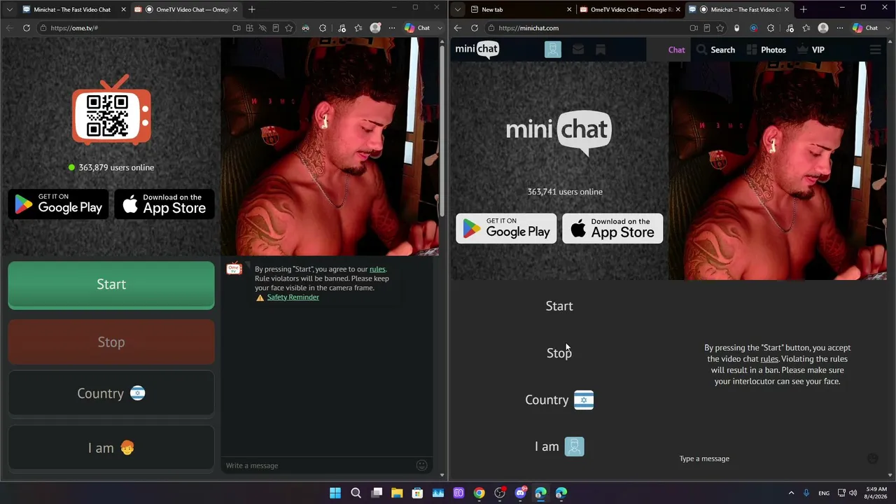
Task: Open the 'I am' gender selector in Minichat
Action: point(559,447)
